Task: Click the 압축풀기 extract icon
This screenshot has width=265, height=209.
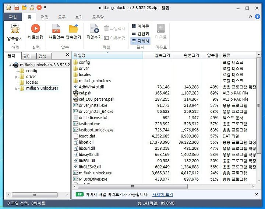Action: click(15, 28)
